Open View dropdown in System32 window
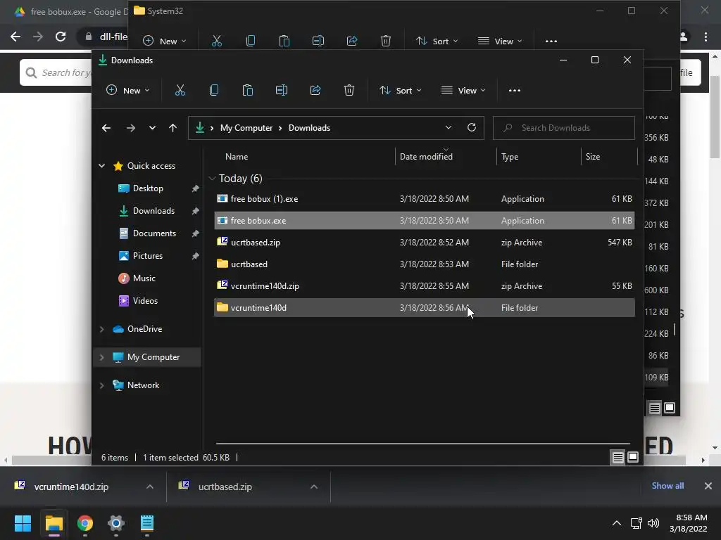The height and width of the screenshot is (540, 721). [500, 41]
